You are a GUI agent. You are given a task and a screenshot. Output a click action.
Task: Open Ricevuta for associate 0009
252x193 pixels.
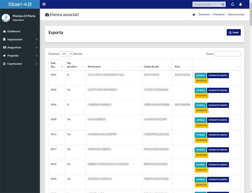tap(202, 125)
